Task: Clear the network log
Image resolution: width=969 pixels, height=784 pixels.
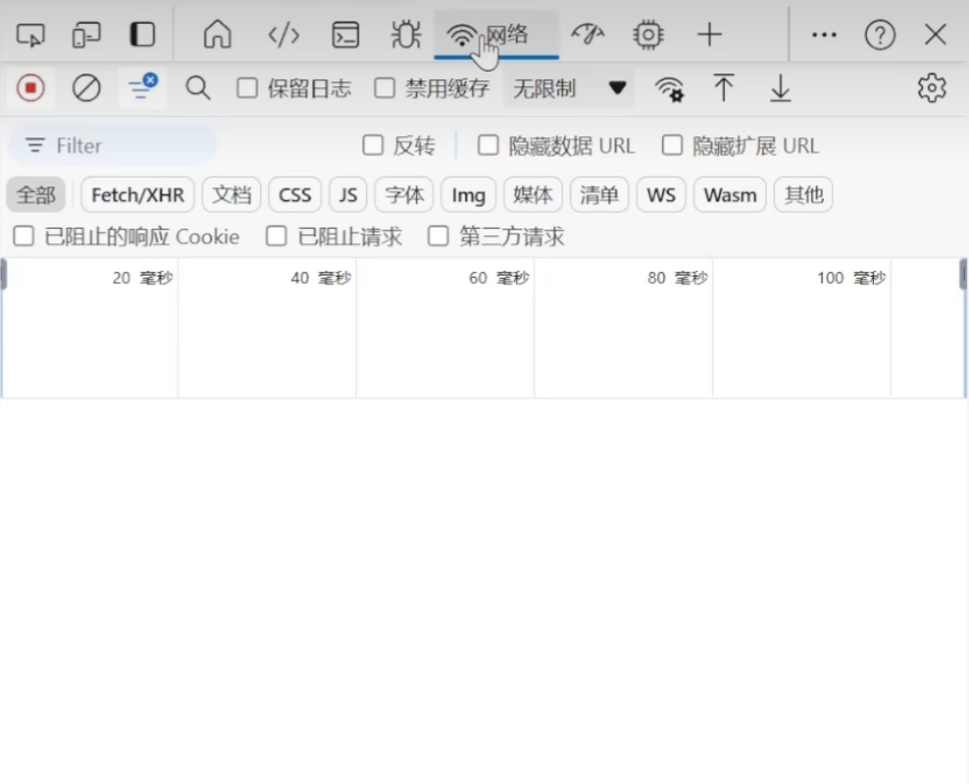Action: [x=86, y=87]
